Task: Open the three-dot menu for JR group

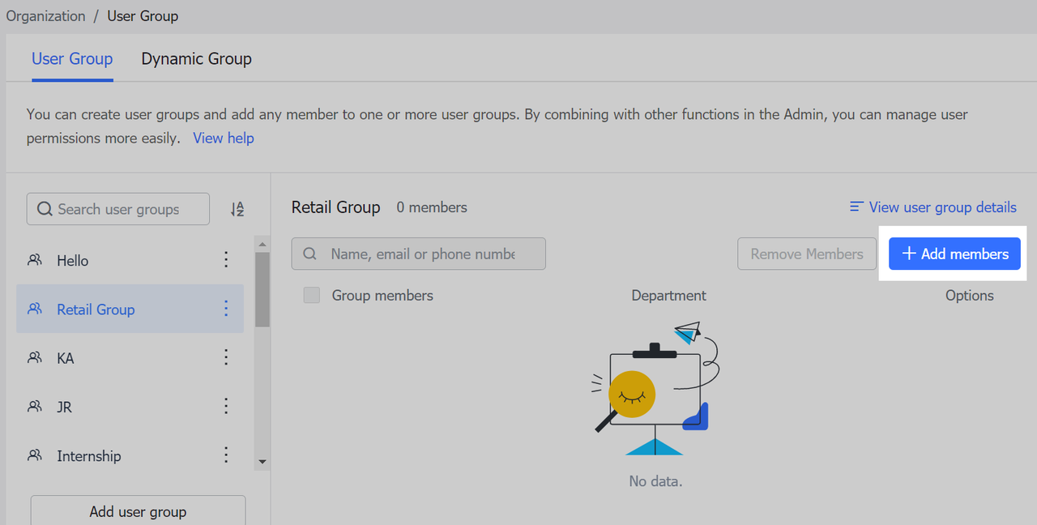Action: 226,406
